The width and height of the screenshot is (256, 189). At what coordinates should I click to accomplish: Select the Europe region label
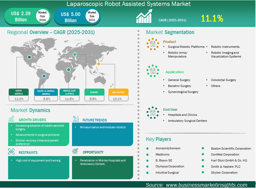click(x=94, y=92)
